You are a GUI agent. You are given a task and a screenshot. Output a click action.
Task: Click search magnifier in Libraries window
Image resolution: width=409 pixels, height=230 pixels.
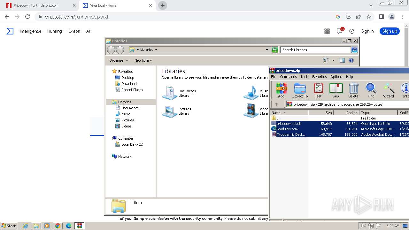[x=354, y=50]
